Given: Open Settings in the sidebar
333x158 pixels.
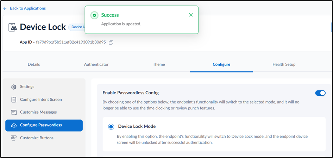Looking at the screenshot, I should coord(27,87).
